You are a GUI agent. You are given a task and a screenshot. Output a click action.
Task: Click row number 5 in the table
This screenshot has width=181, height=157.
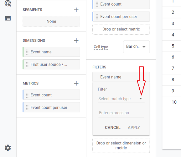[x=173, y=46]
